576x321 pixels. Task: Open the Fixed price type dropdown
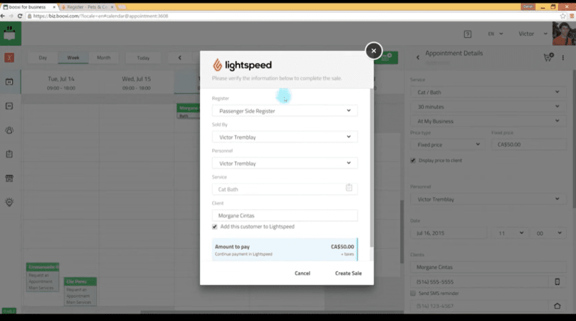pyautogui.click(x=448, y=145)
